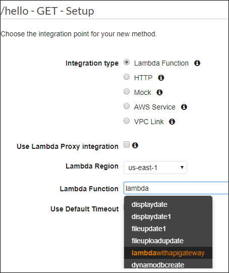
Task: Pick AWS Service integration type
Action: (x=127, y=106)
